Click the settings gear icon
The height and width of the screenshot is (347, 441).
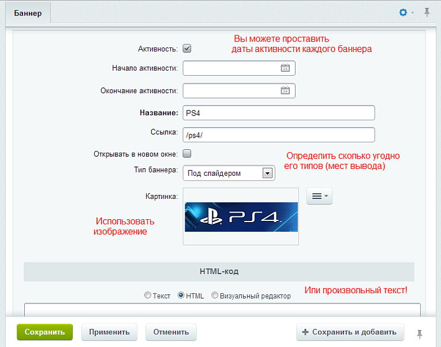click(x=403, y=12)
